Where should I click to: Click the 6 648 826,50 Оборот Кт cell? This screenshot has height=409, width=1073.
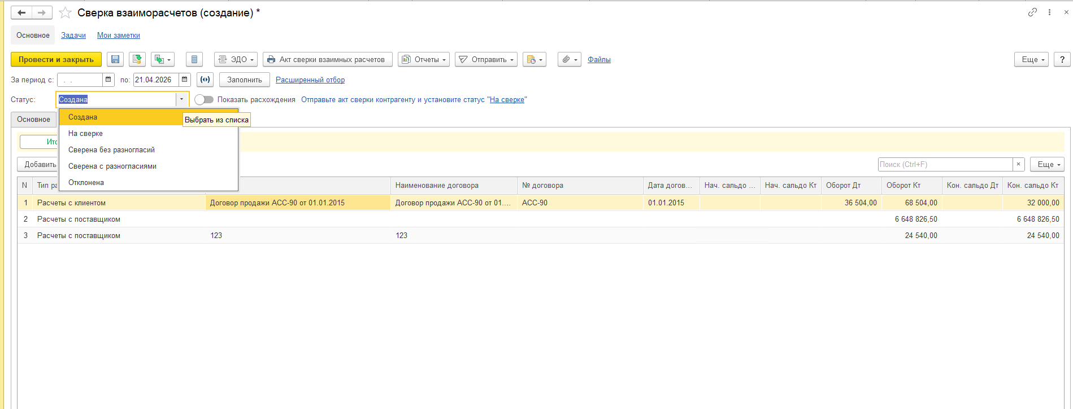click(x=912, y=219)
